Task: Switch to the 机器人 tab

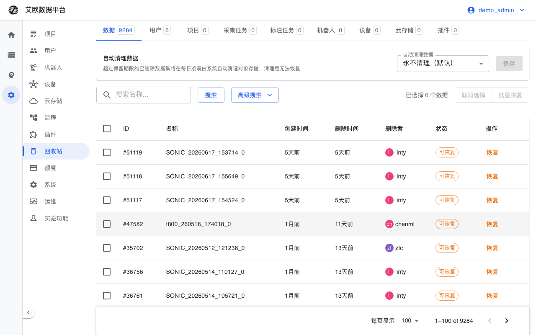Action: [x=331, y=30]
